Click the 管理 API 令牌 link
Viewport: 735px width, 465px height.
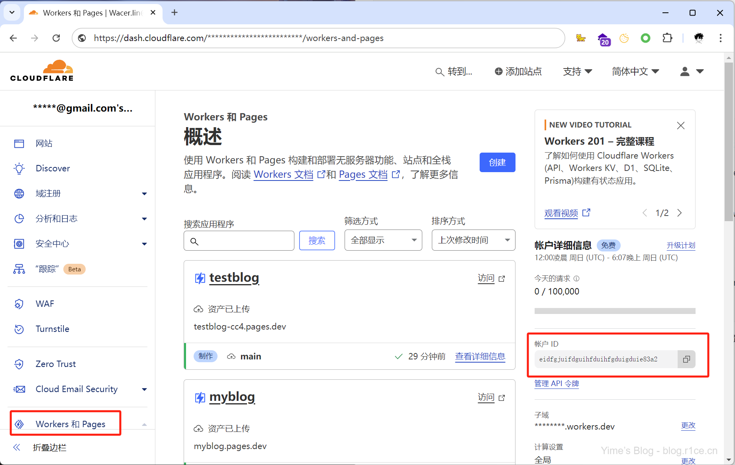[556, 383]
